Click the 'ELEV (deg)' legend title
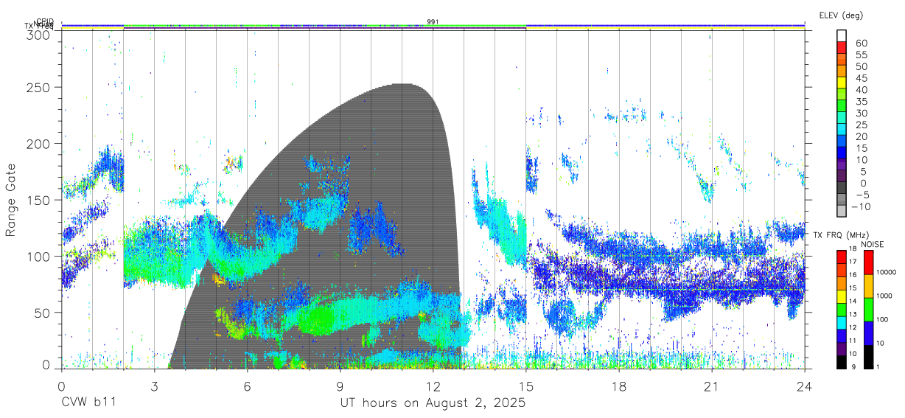The width and height of the screenshot is (905, 418). (841, 15)
